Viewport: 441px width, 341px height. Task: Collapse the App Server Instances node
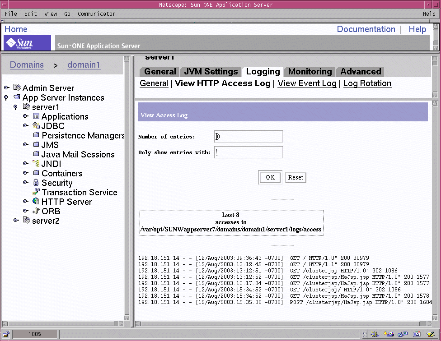tap(6, 97)
